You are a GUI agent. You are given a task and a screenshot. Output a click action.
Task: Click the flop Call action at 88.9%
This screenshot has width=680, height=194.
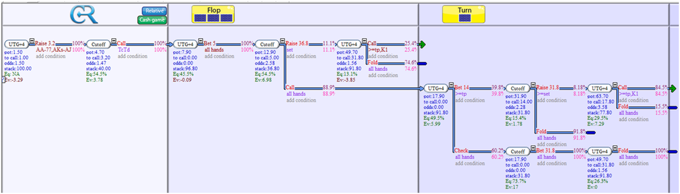(291, 88)
